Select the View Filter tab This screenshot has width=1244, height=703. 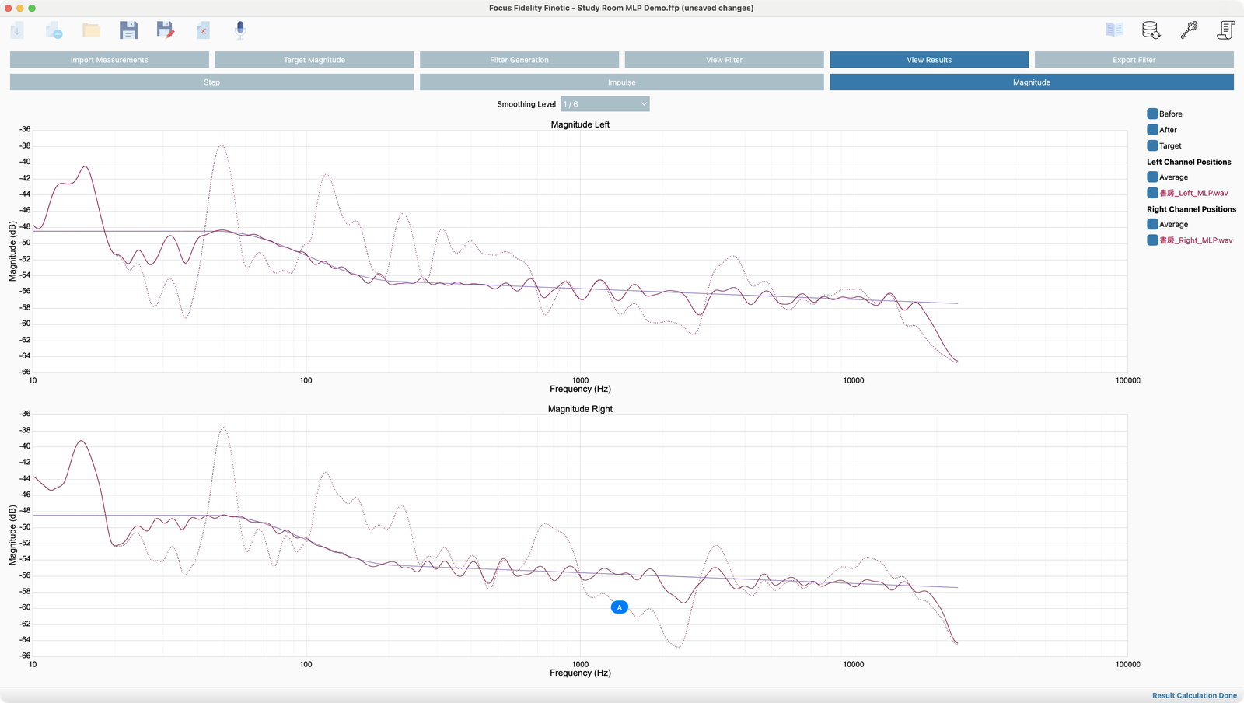pos(724,60)
